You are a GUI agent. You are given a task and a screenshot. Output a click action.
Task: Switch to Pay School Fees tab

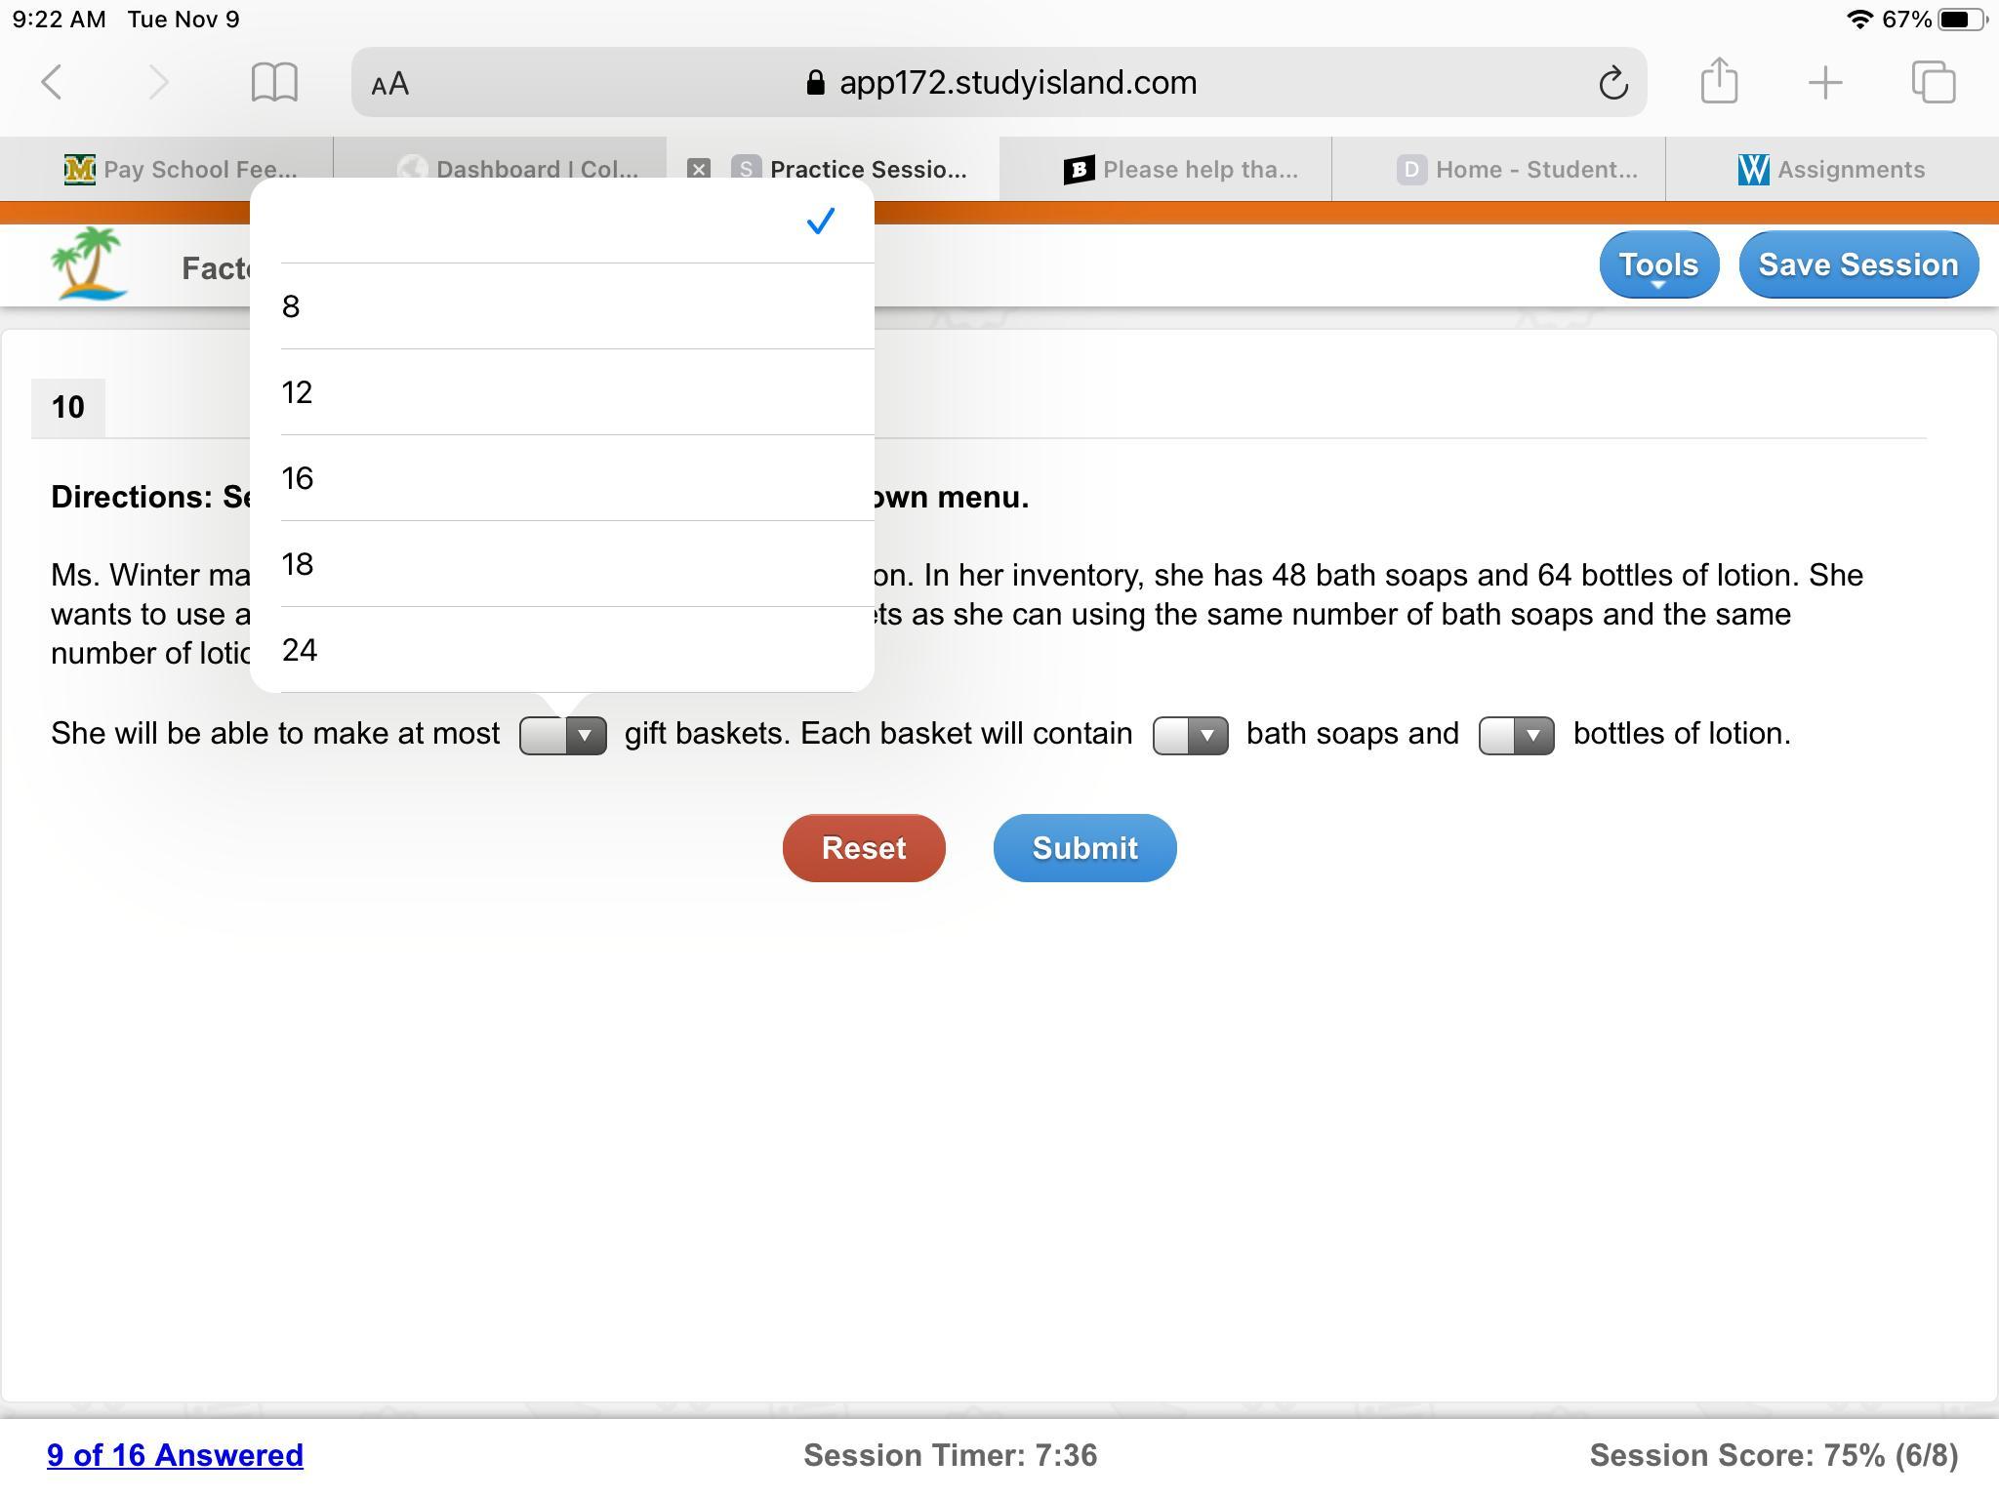181,170
